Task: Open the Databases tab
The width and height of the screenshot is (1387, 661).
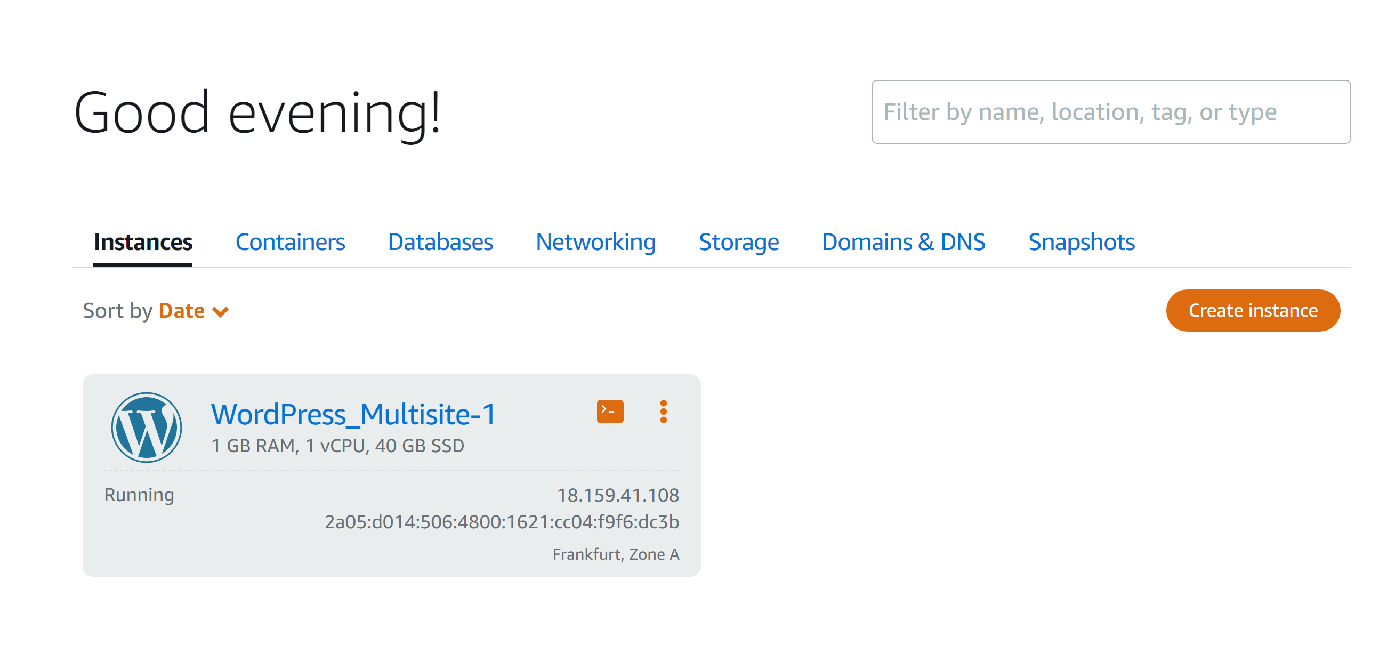Action: click(440, 242)
